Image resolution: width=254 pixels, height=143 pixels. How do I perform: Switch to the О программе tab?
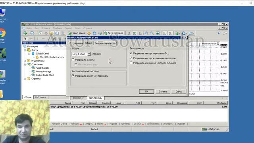pyautogui.click(x=76, y=43)
